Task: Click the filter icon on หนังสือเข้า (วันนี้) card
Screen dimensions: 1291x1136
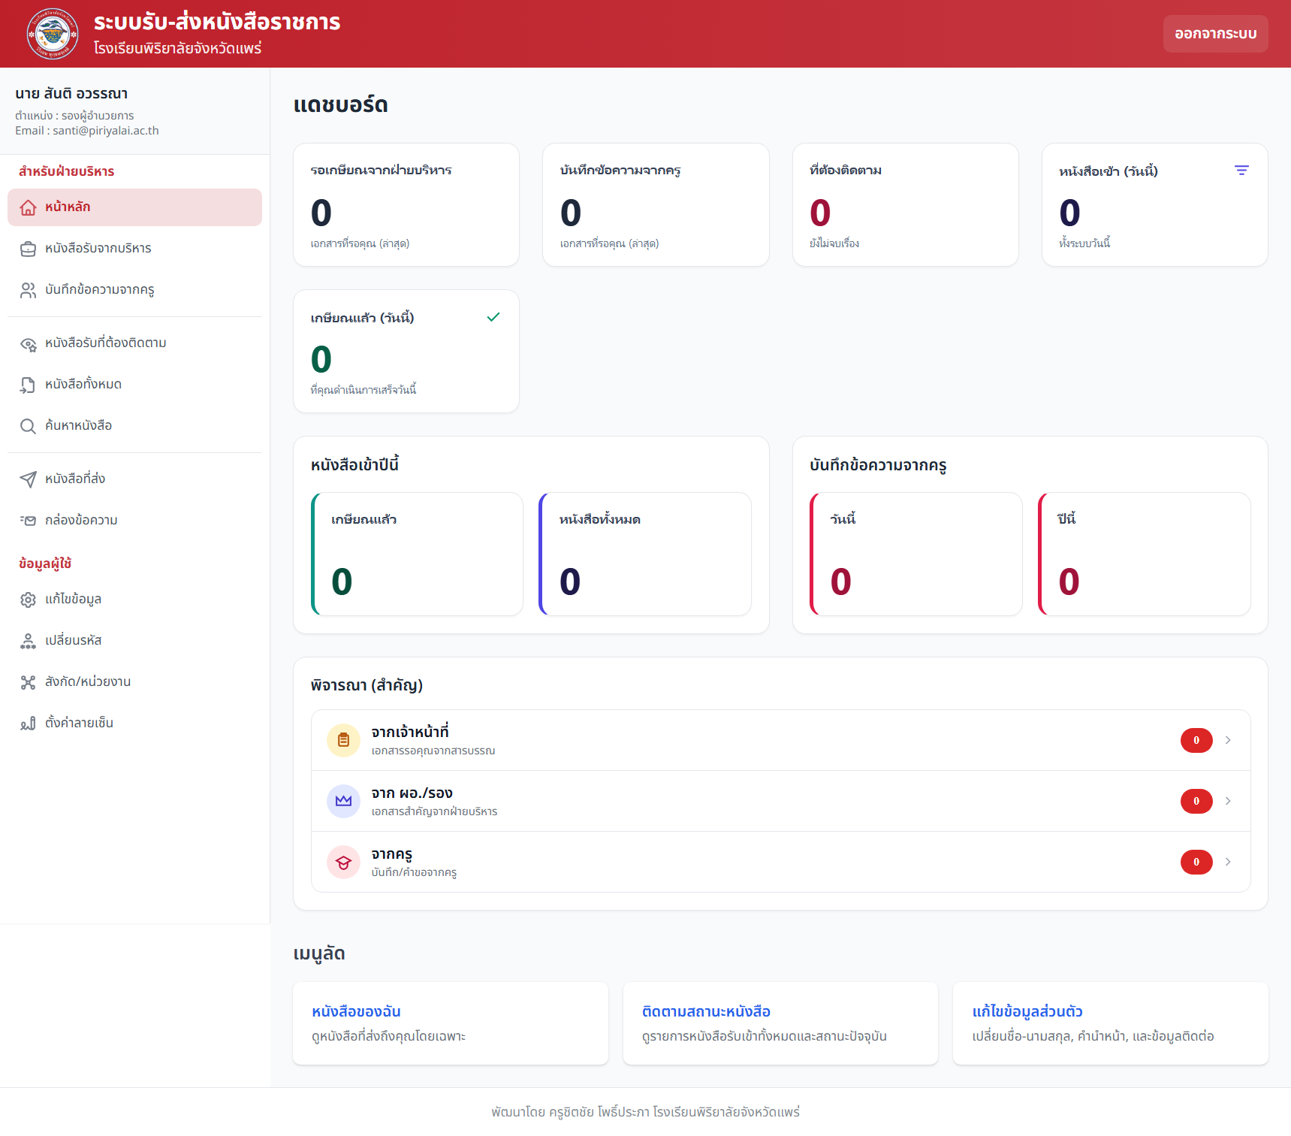Action: click(1241, 171)
